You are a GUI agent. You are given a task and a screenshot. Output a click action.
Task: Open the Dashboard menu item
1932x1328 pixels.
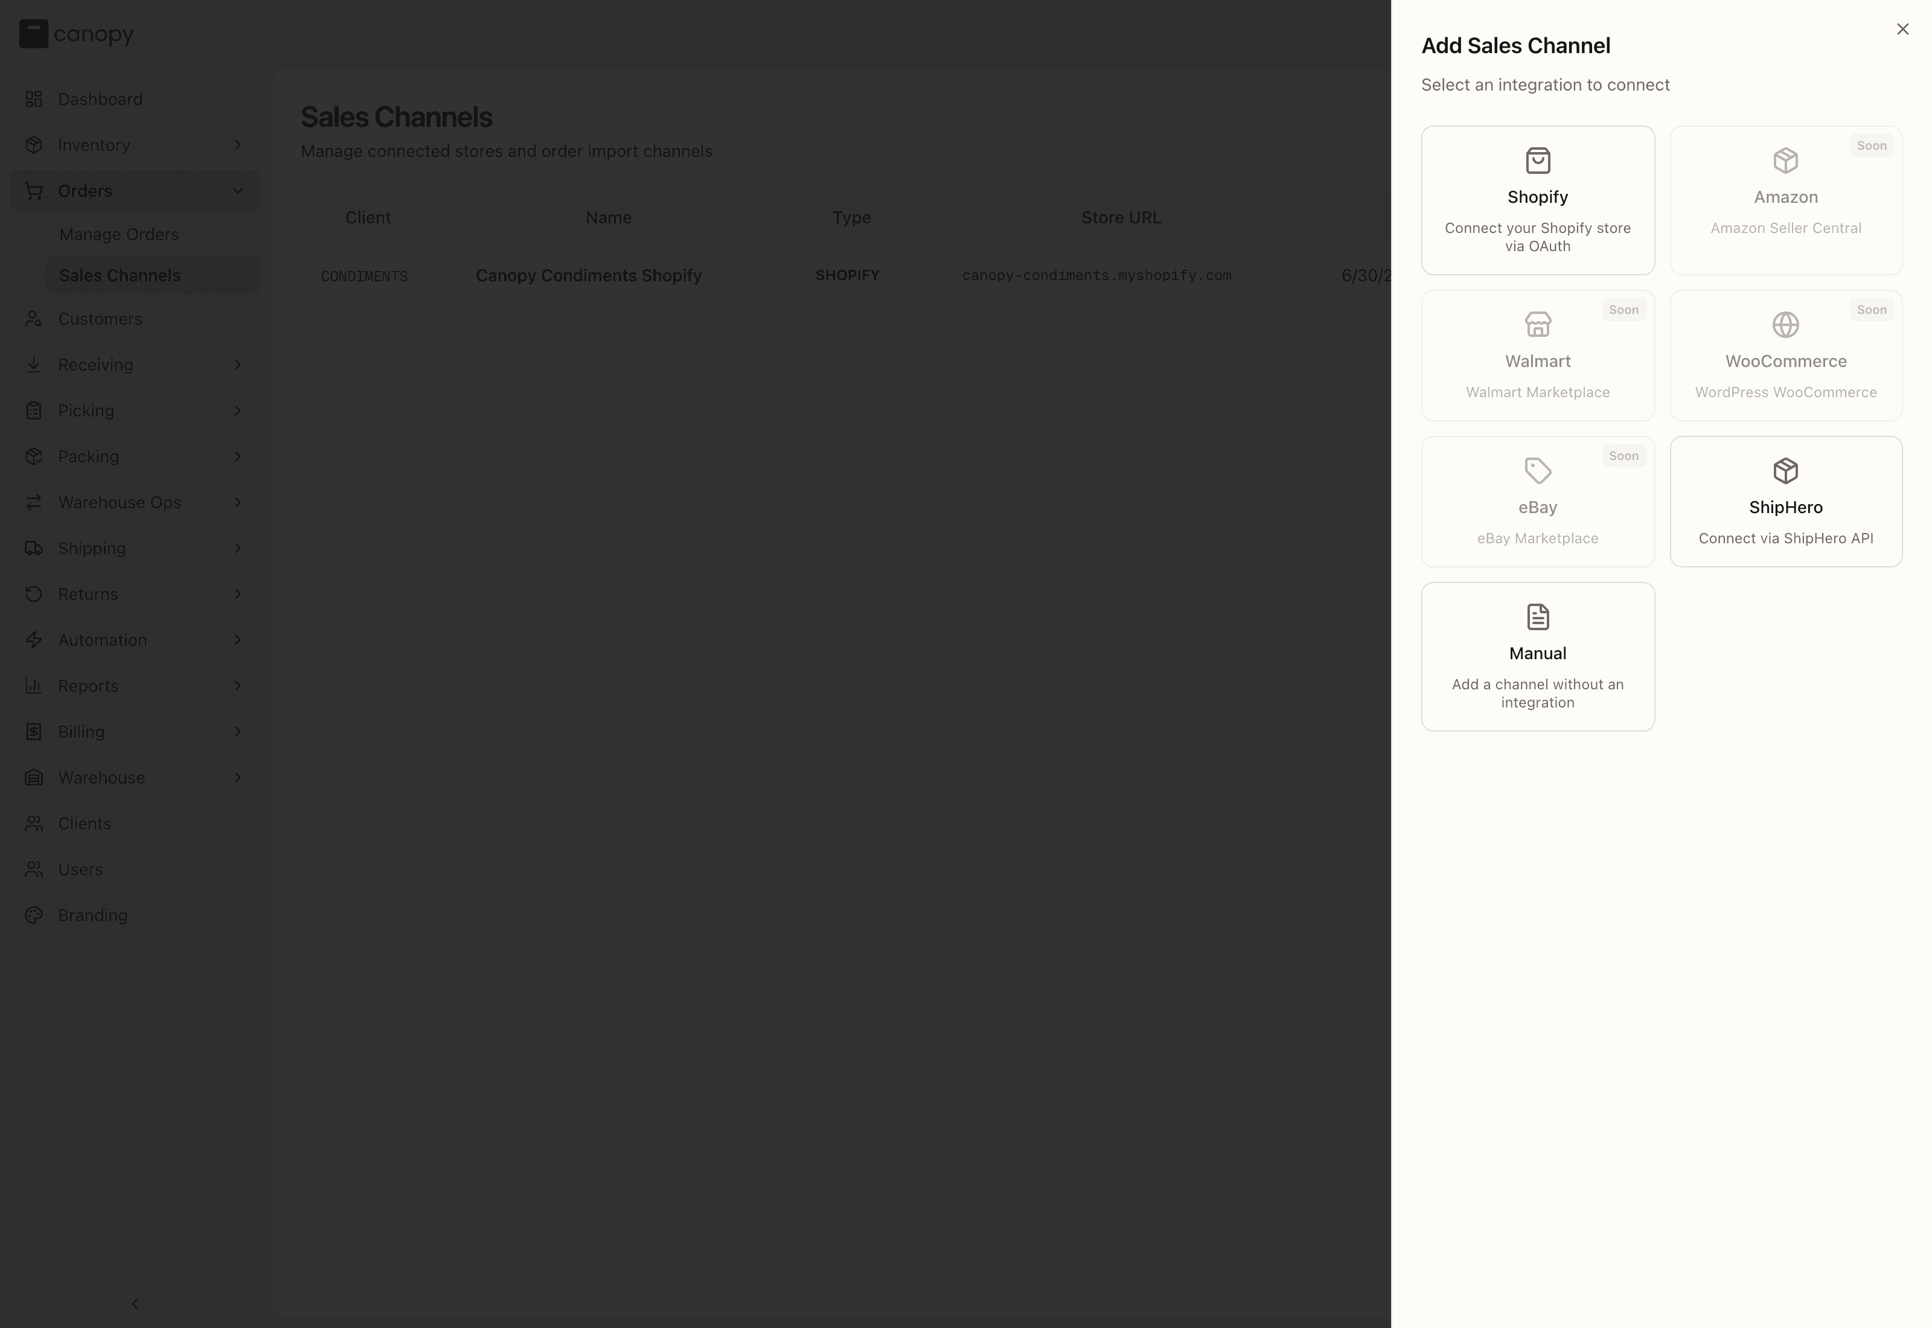[135, 99]
